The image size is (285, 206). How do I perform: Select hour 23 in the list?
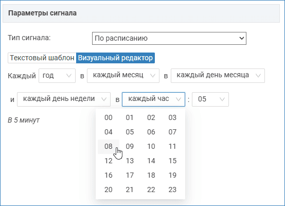coord(172,190)
